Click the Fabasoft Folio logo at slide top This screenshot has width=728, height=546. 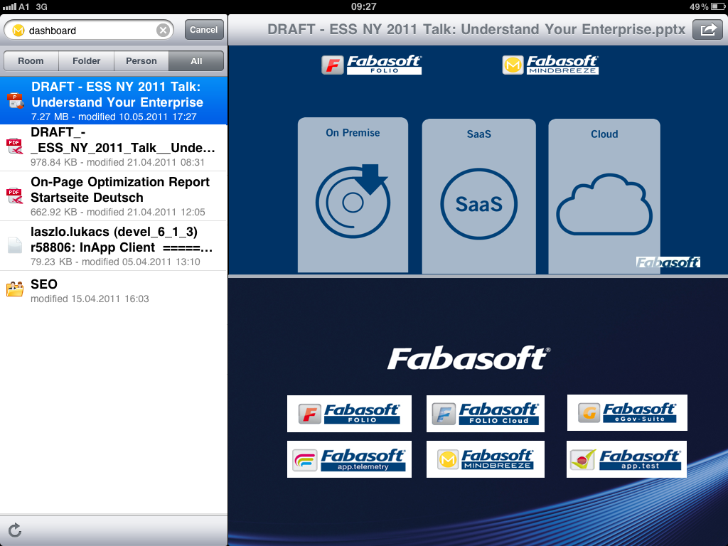pyautogui.click(x=371, y=65)
